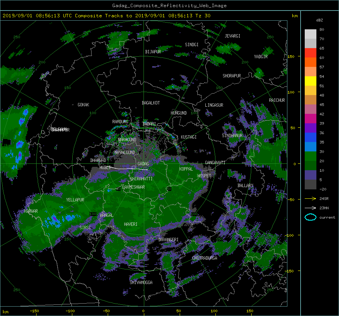Click the magenta 42 dBZ legend swatch
Screen dimensions: 339x316
point(310,118)
